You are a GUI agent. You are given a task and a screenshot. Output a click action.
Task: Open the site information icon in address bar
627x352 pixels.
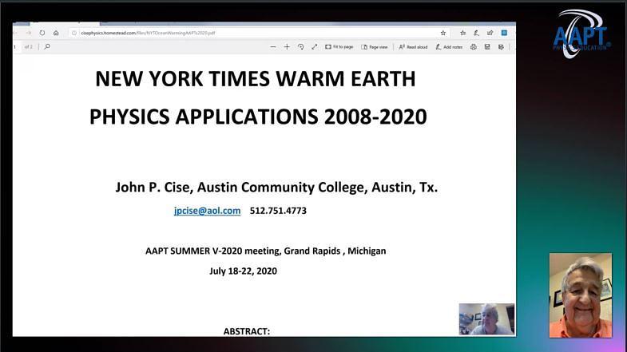pyautogui.click(x=74, y=33)
